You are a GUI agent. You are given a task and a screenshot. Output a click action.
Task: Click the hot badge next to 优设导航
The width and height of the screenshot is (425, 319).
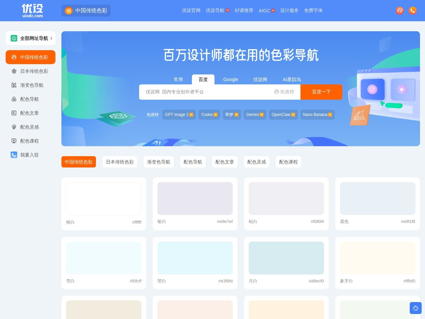pyautogui.click(x=228, y=10)
